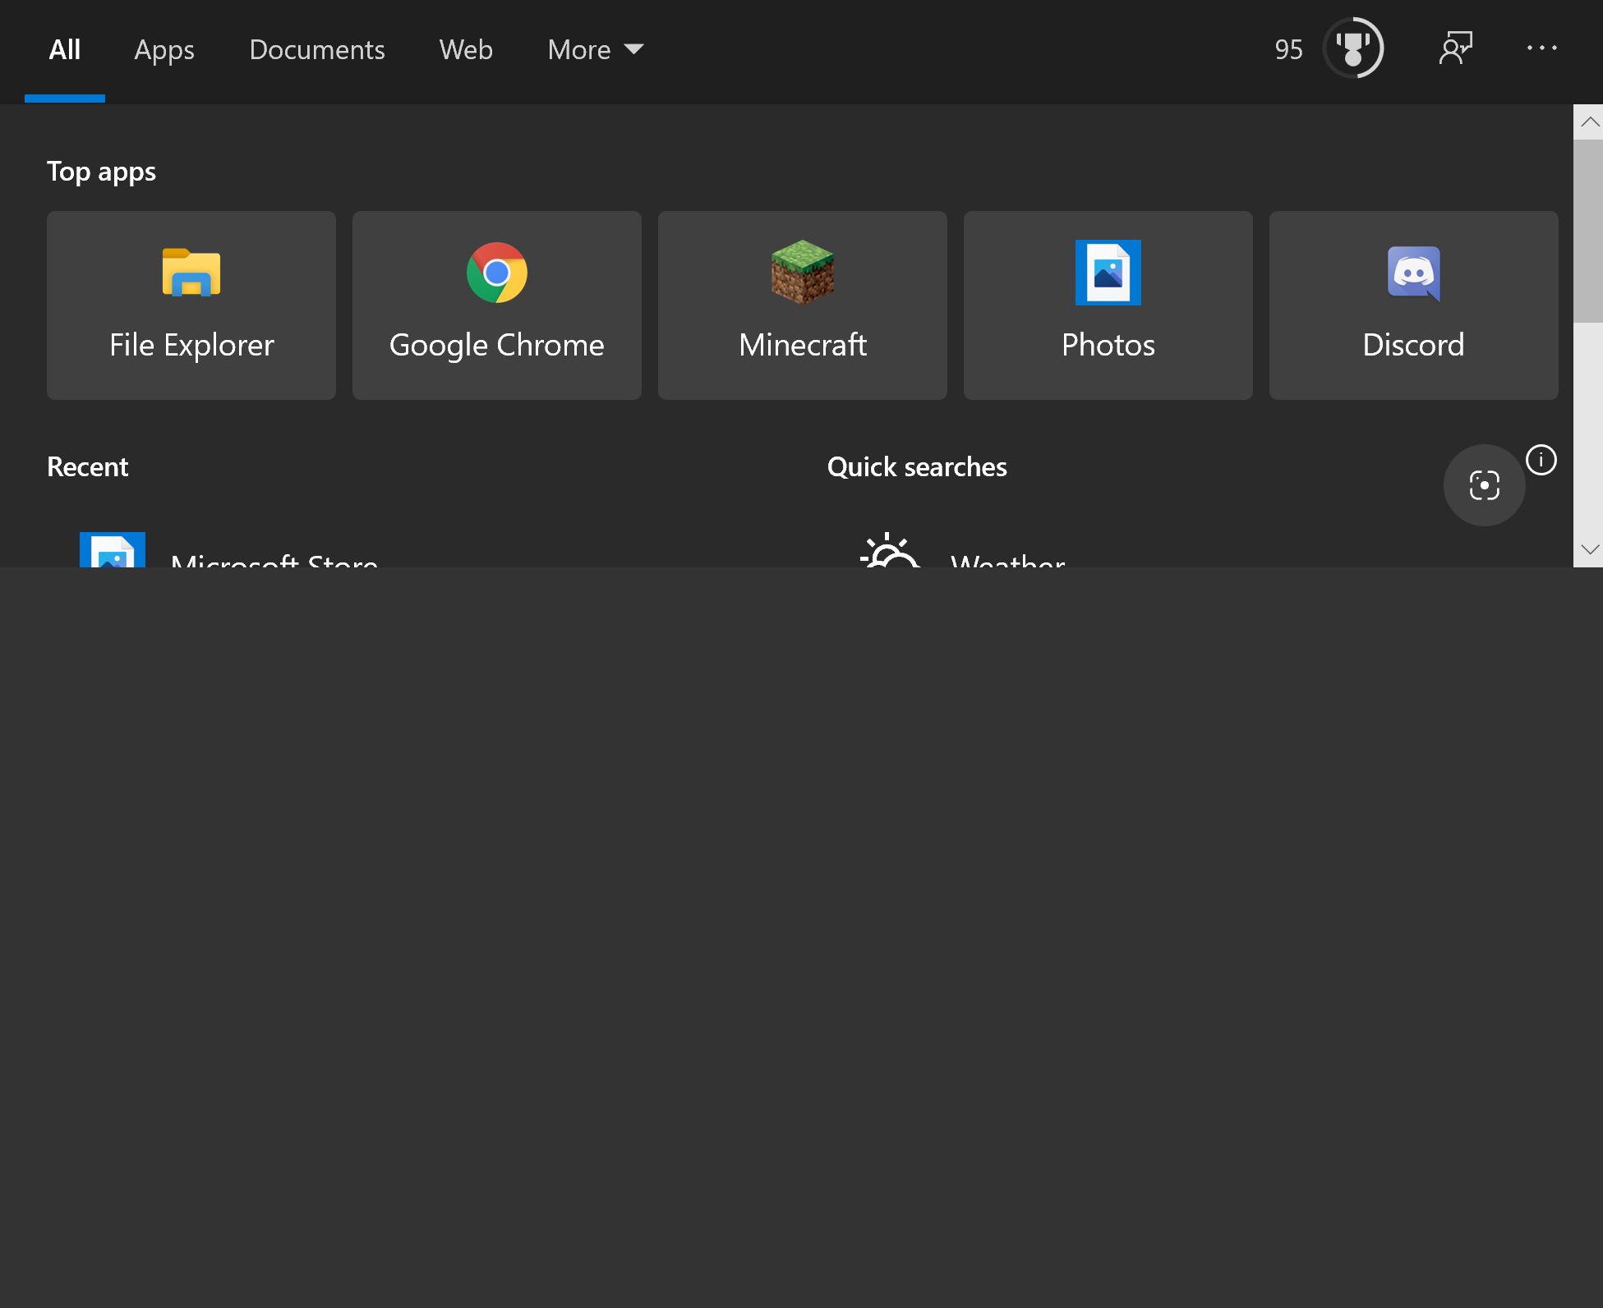Switch to the Apps tab
Screen dimensions: 1603x1308
point(164,50)
